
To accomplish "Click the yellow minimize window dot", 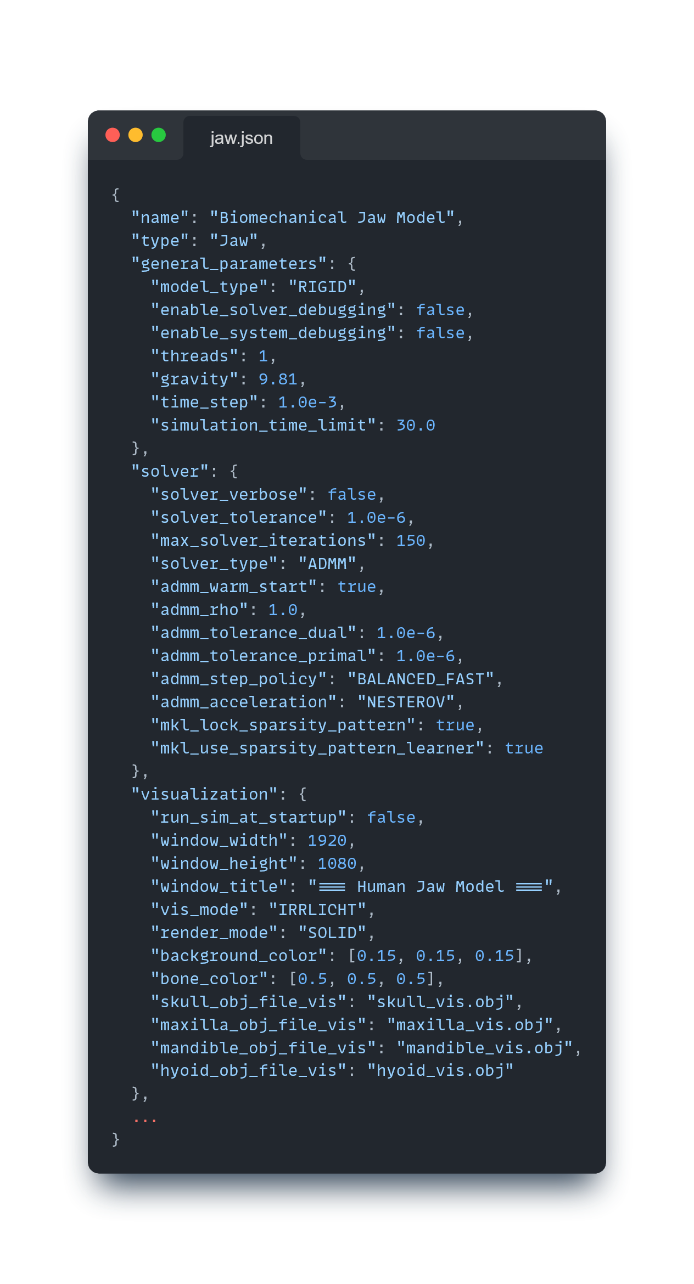I will click(136, 135).
